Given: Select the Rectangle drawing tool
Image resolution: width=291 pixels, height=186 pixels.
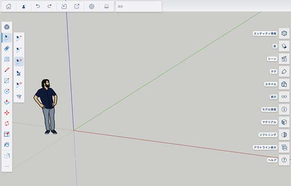Looking at the screenshot, I should [7, 81].
